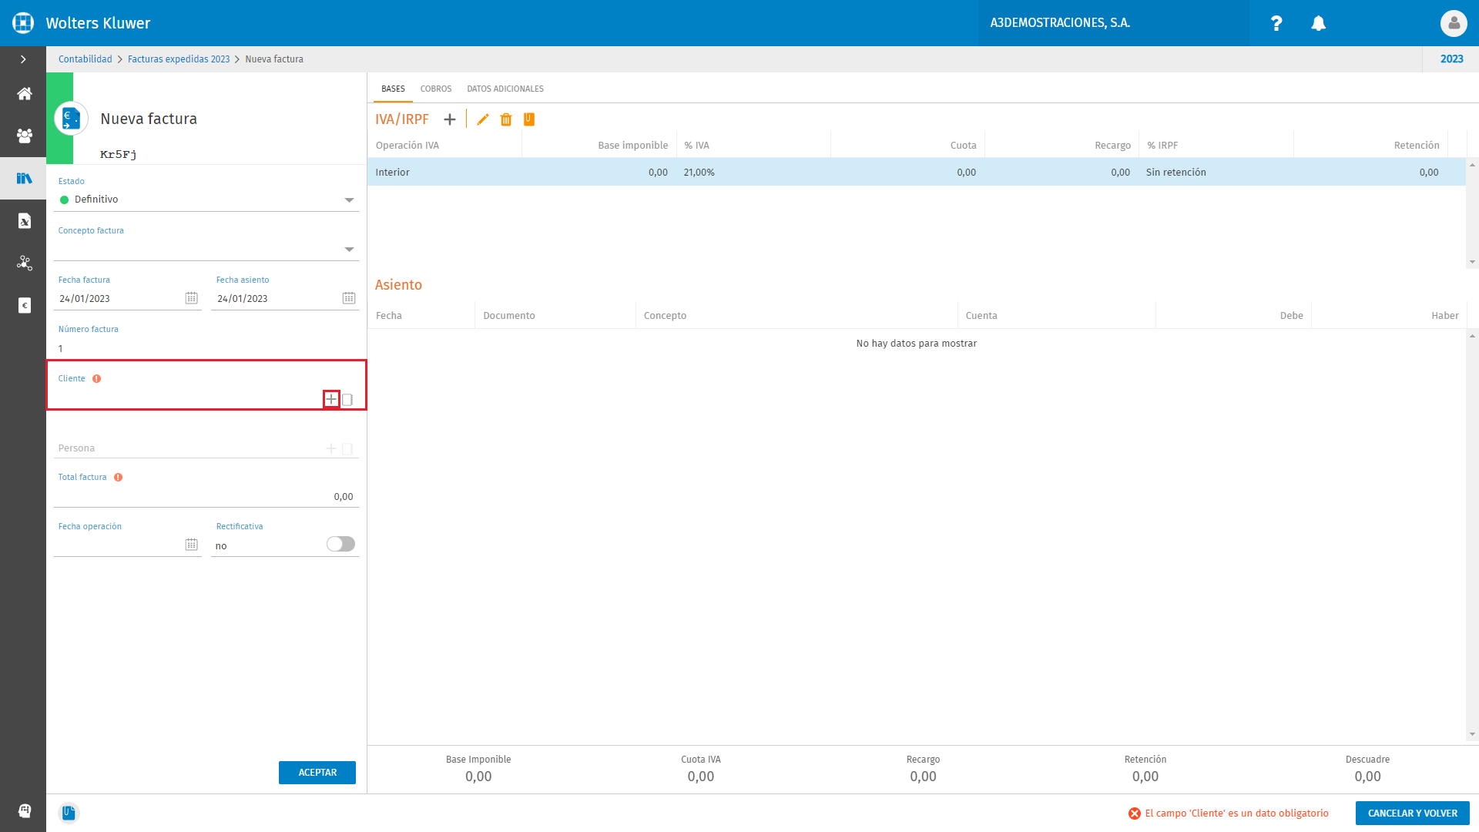Viewport: 1479px width, 832px height.
Task: Open the document sidebar icon
Action: coord(24,221)
